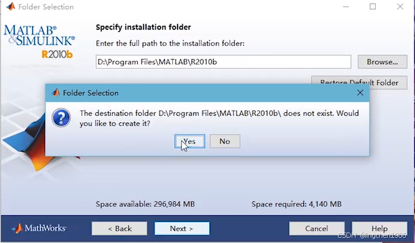Minimize the installer window
Image resolution: width=415 pixels, height=243 pixels.
point(346,7)
